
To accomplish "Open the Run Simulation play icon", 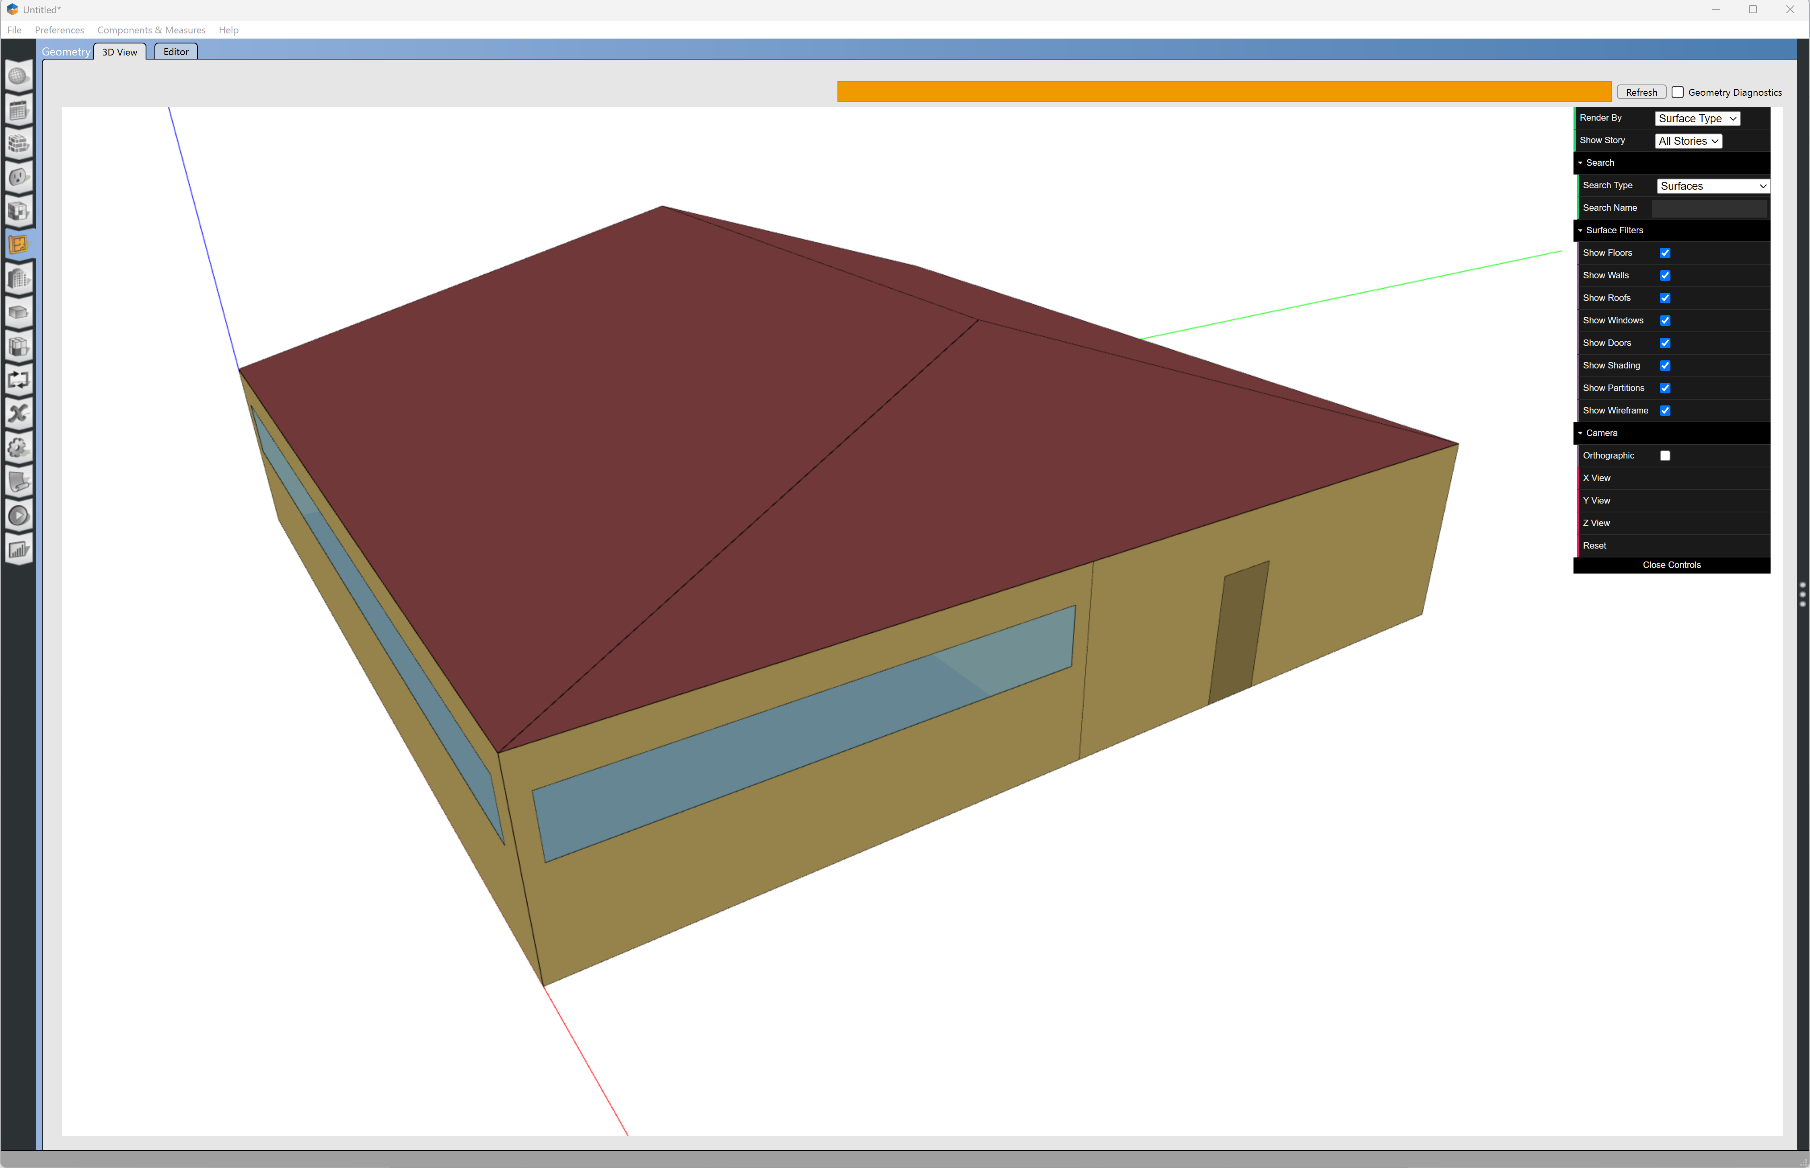I will (x=18, y=516).
